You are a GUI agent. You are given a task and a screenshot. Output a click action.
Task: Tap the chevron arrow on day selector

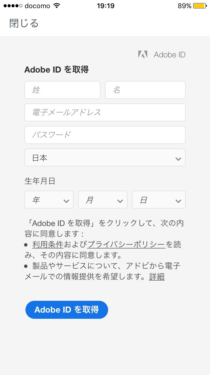(x=178, y=201)
